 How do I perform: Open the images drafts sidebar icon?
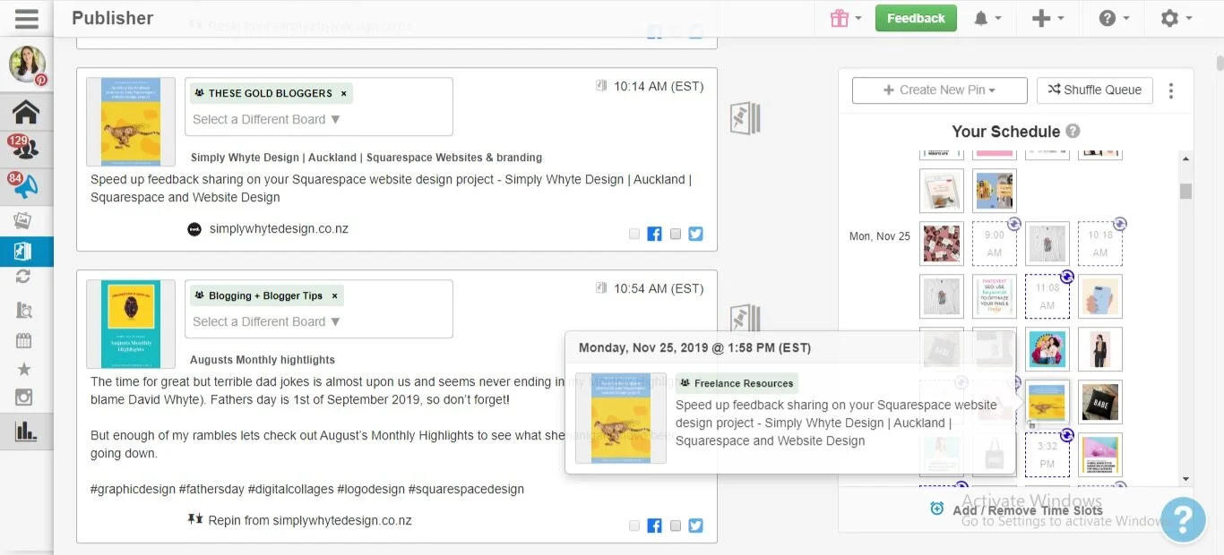tap(24, 221)
